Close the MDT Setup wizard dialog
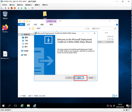The width and height of the screenshot is (132, 112). coord(95,33)
